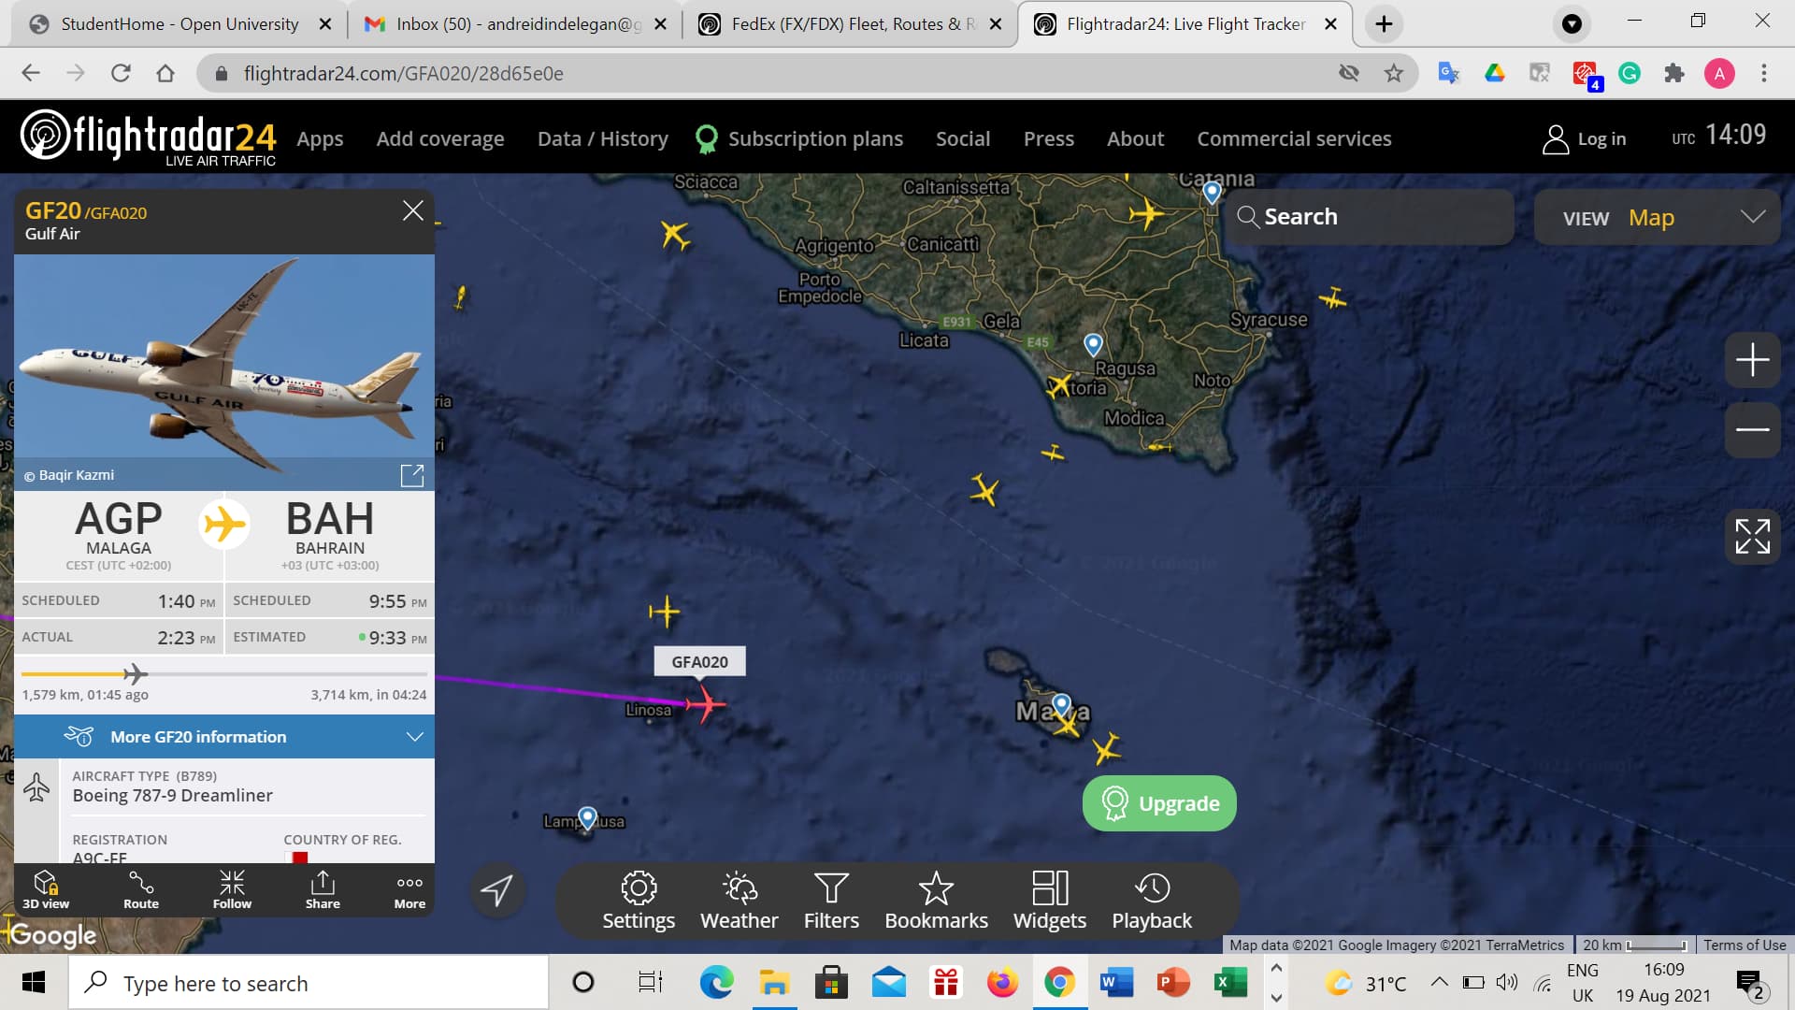Open the More options menu in flight panel
1795x1010 pixels.
tap(409, 889)
